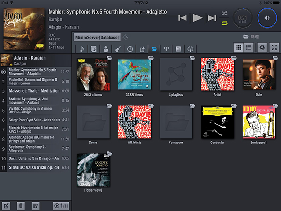Switch to grid view
This screenshot has width=281, height=211.
pyautogui.click(x=238, y=47)
